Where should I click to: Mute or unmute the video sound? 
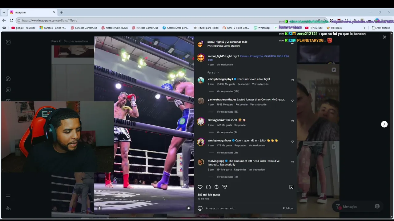189,208
